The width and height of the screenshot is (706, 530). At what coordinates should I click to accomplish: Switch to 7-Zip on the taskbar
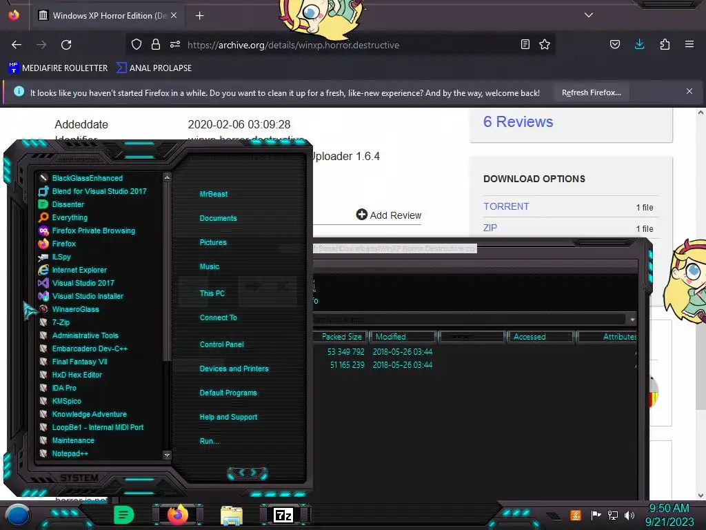click(283, 515)
